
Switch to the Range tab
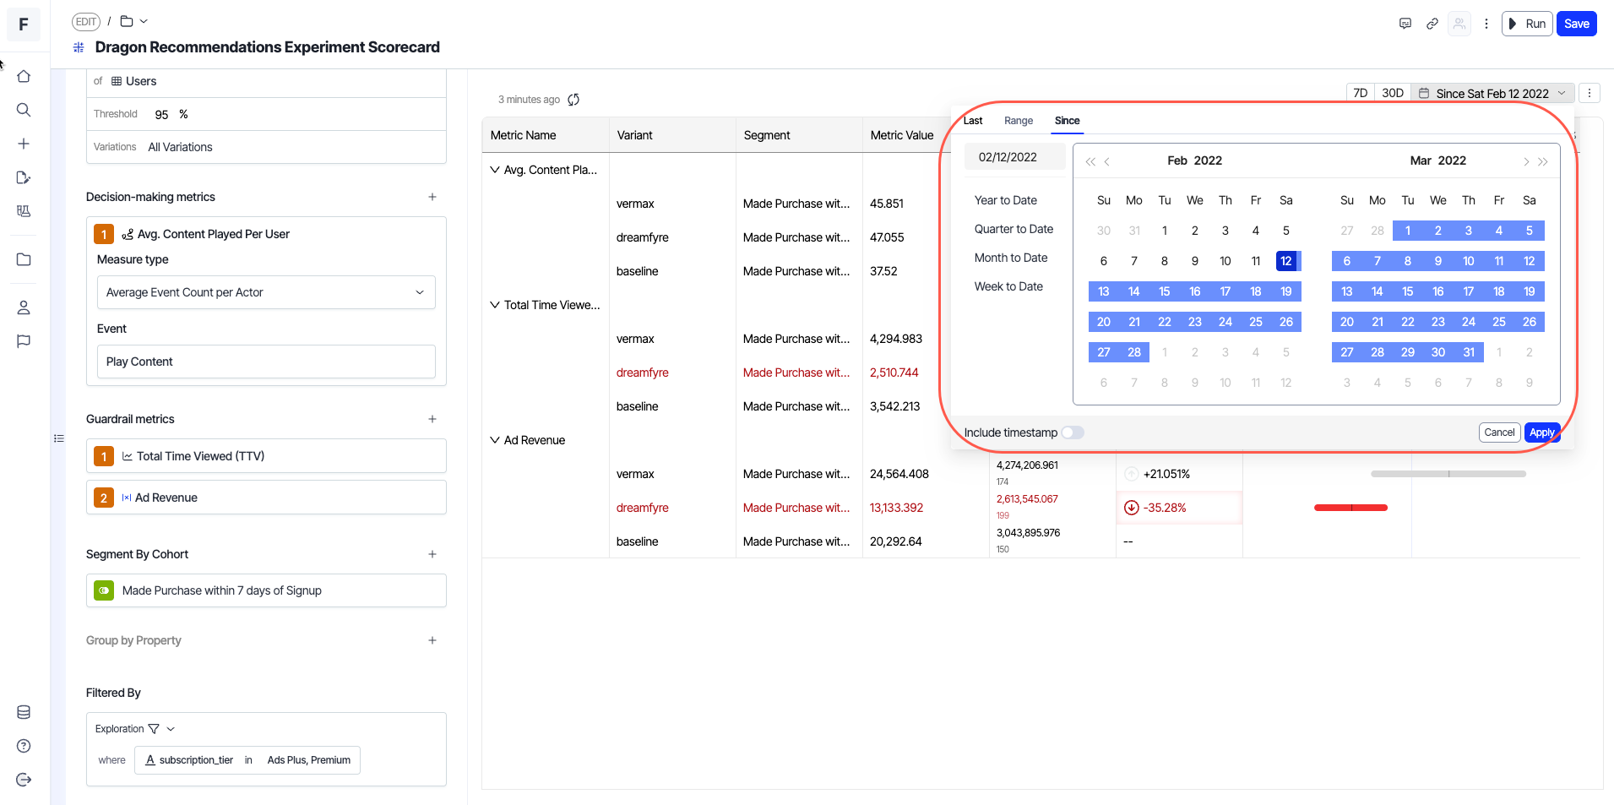[1019, 121]
